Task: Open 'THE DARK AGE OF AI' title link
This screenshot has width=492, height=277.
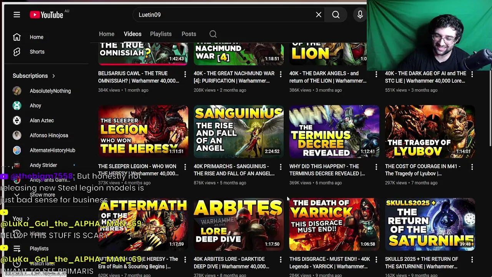Action: [425, 77]
